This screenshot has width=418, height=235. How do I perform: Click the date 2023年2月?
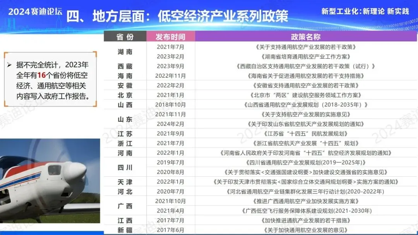coord(171,56)
